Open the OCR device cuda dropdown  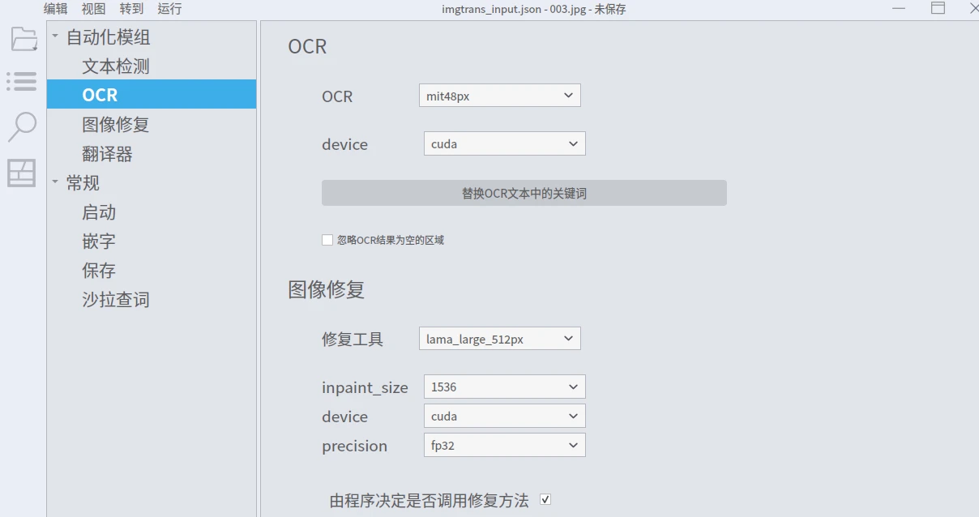point(504,144)
